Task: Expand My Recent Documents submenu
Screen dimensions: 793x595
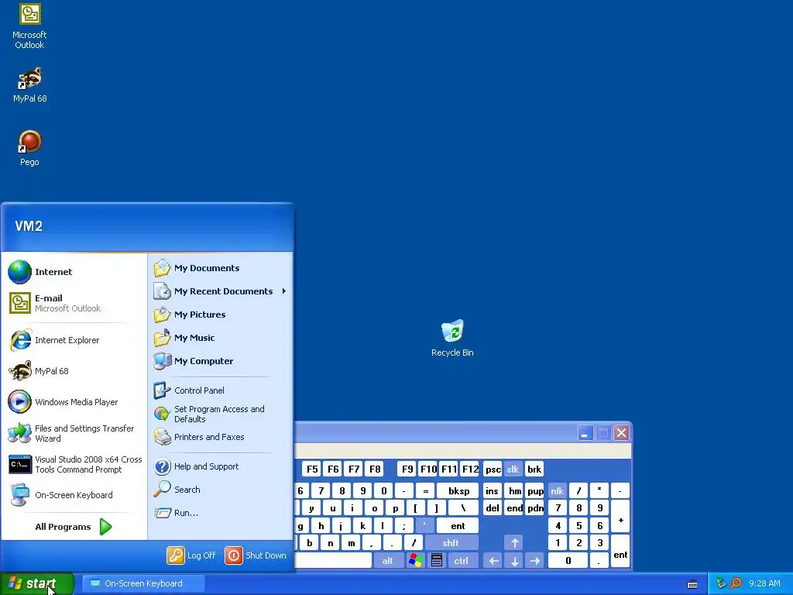Action: [220, 291]
